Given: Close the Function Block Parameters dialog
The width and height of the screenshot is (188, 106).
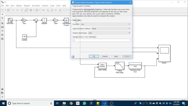Looking at the screenshot, I should (x=130, y=2).
